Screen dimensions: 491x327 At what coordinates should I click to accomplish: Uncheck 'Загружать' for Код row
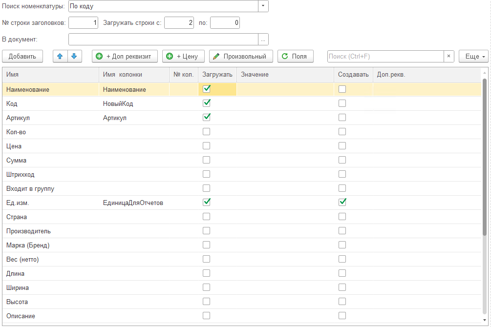click(206, 103)
